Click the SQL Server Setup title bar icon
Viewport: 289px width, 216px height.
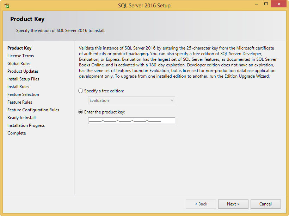pos(6,6)
